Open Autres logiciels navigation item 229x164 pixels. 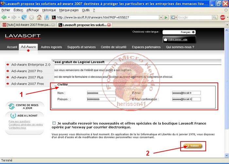point(51,47)
